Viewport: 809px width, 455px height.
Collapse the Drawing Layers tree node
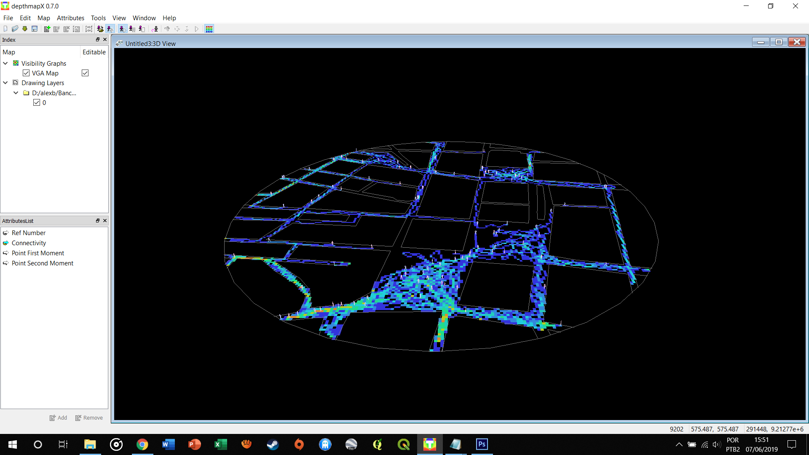click(5, 83)
